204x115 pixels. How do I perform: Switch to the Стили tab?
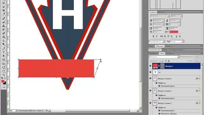click(168, 46)
